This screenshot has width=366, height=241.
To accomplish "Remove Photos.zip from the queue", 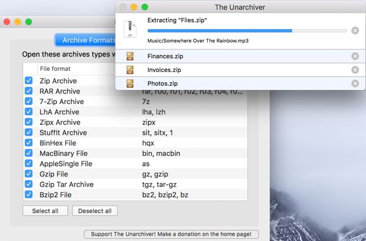I will click(355, 83).
